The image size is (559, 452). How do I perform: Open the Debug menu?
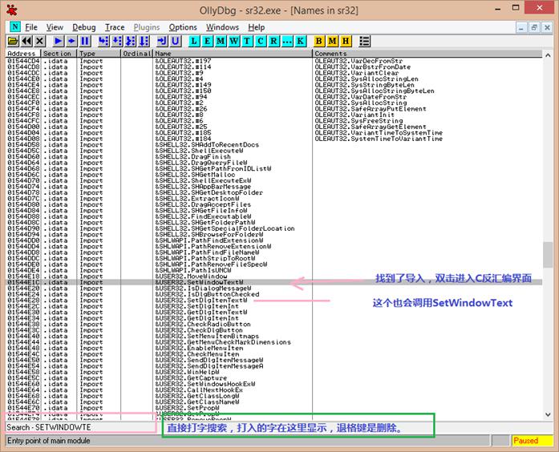(x=83, y=27)
